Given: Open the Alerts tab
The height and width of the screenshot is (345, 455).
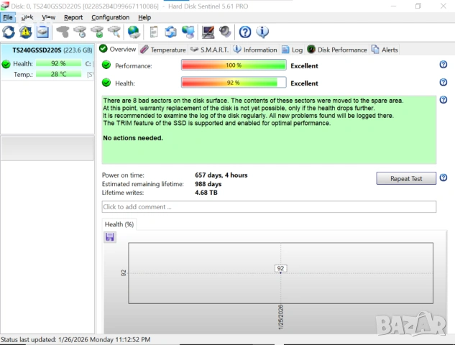Looking at the screenshot, I should coord(385,50).
